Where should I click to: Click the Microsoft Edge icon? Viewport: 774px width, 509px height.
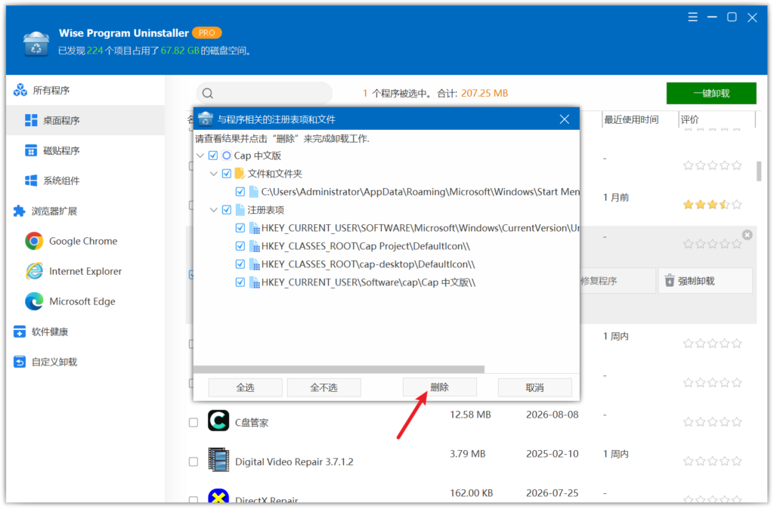pyautogui.click(x=34, y=301)
